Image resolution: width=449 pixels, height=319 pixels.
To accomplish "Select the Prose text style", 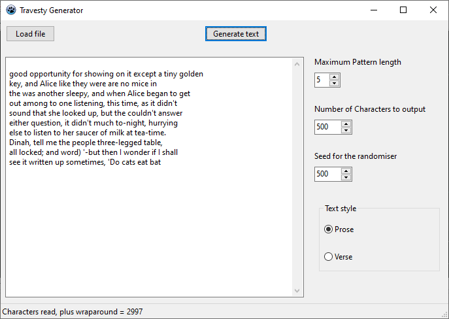I will (x=339, y=229).
